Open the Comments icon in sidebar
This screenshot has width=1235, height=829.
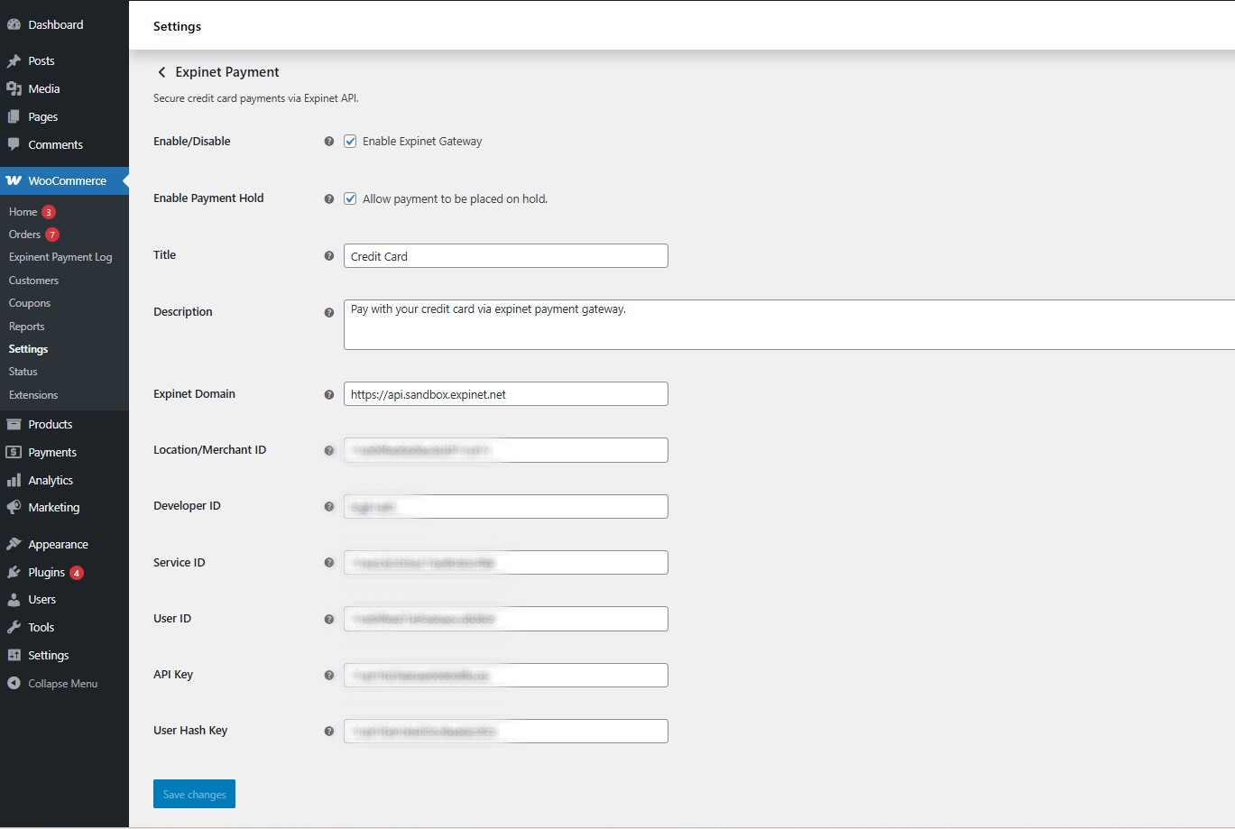pos(14,144)
